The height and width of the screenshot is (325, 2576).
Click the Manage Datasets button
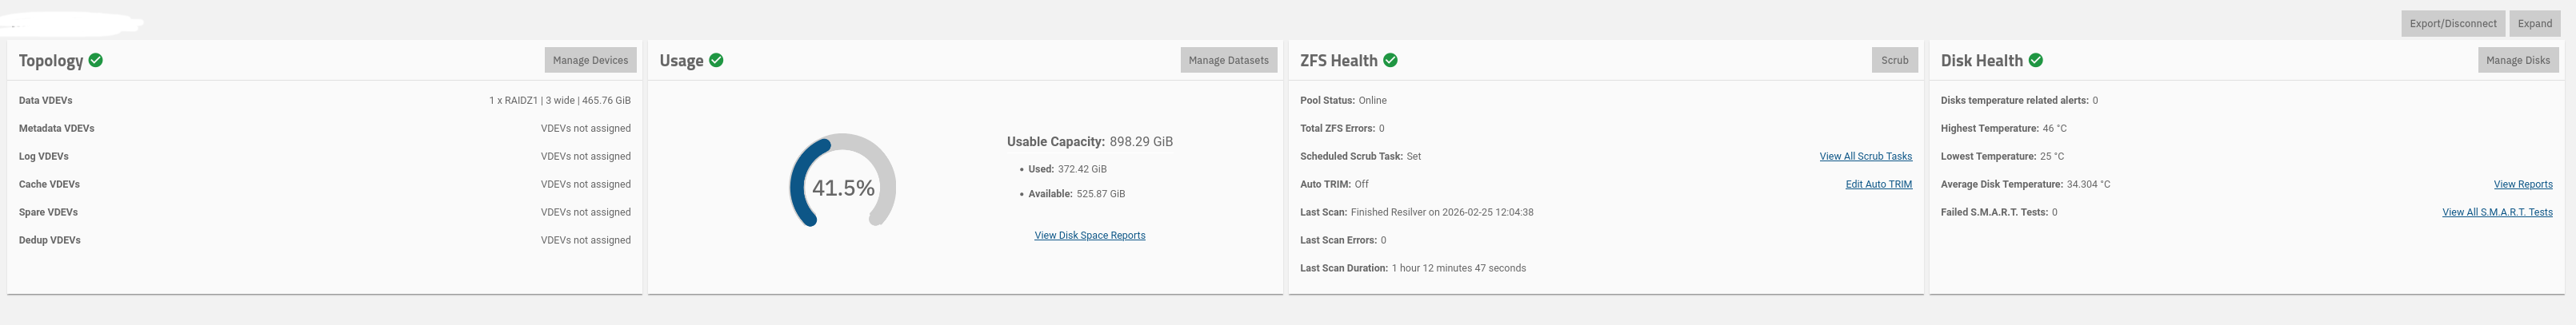pyautogui.click(x=1228, y=60)
